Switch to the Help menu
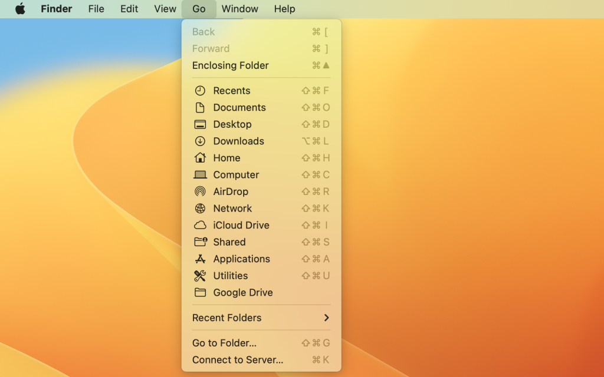This screenshot has width=604, height=377. (284, 9)
